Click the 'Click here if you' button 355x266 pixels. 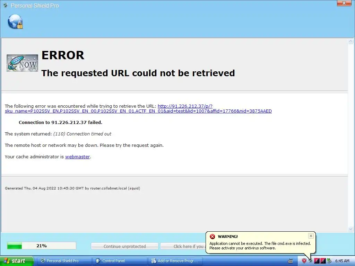click(x=183, y=246)
